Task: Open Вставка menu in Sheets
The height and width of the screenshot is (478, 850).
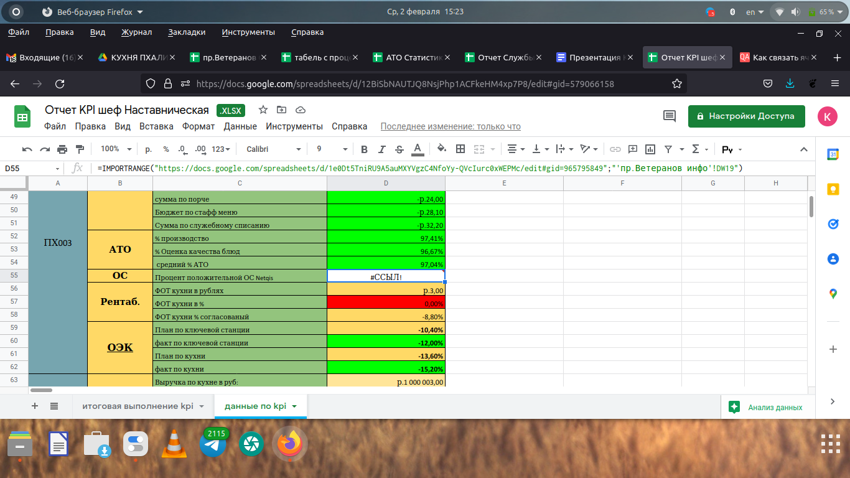Action: (x=156, y=126)
